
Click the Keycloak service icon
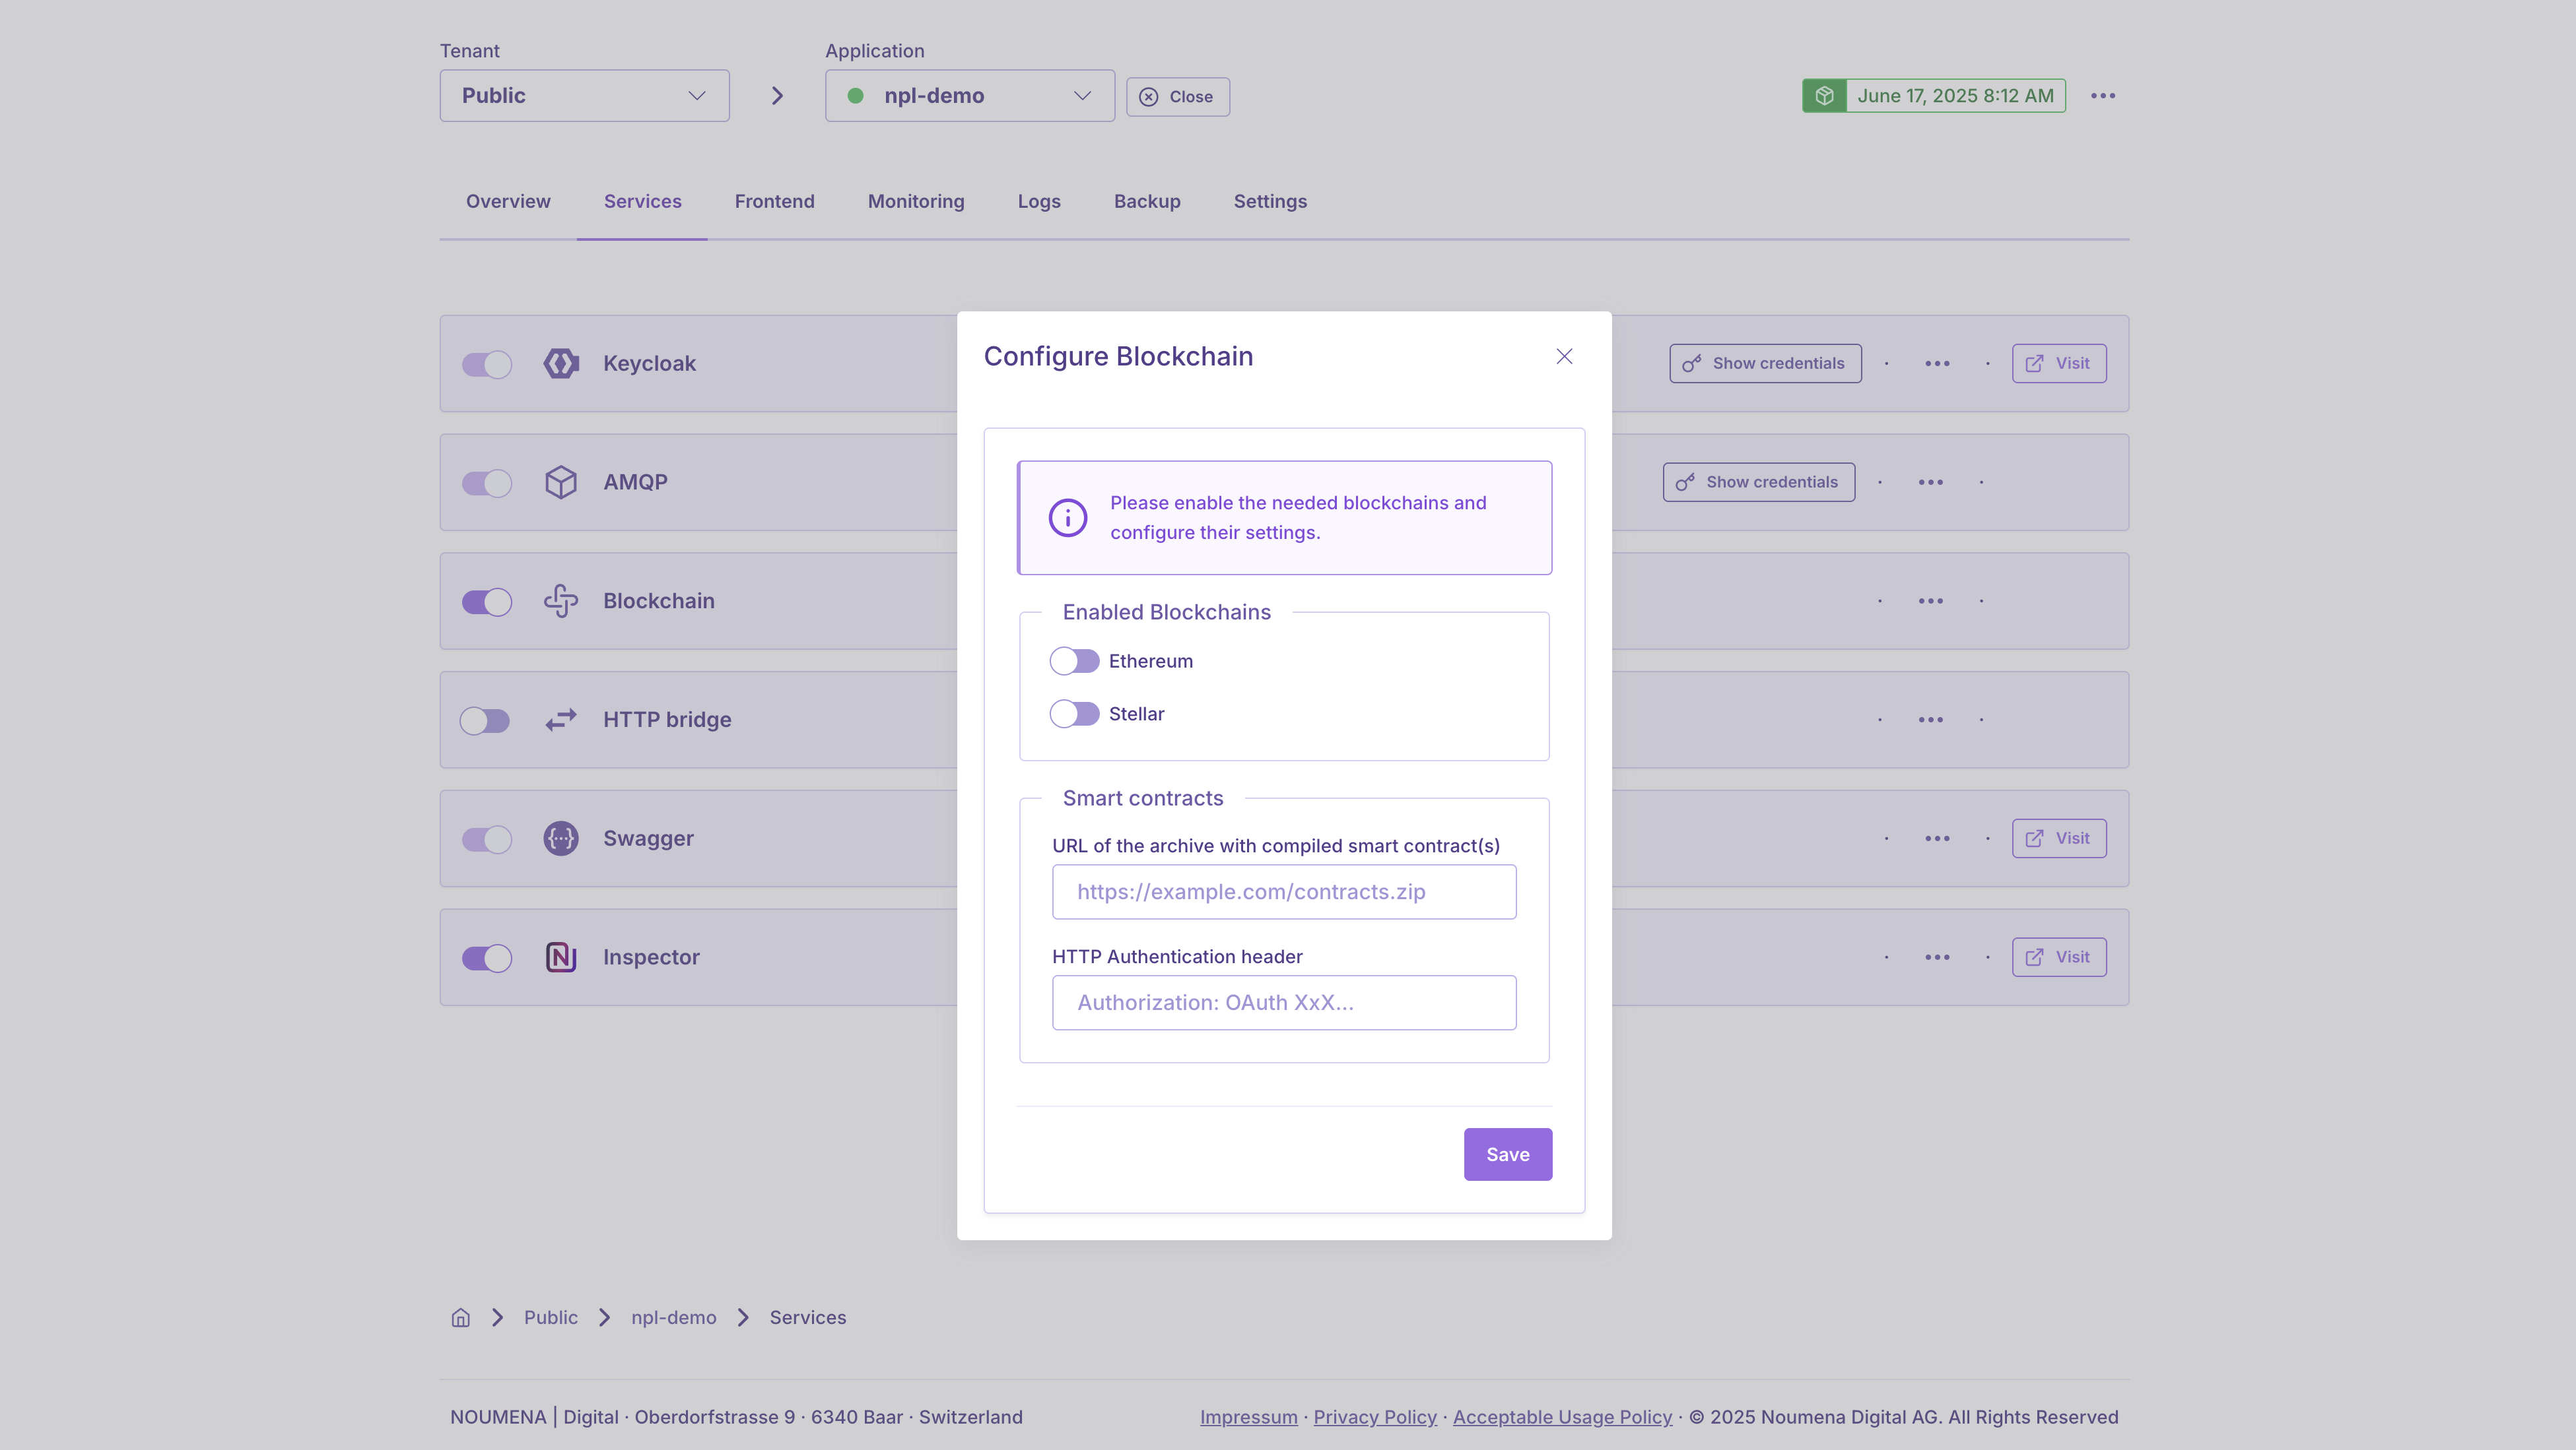click(x=561, y=363)
